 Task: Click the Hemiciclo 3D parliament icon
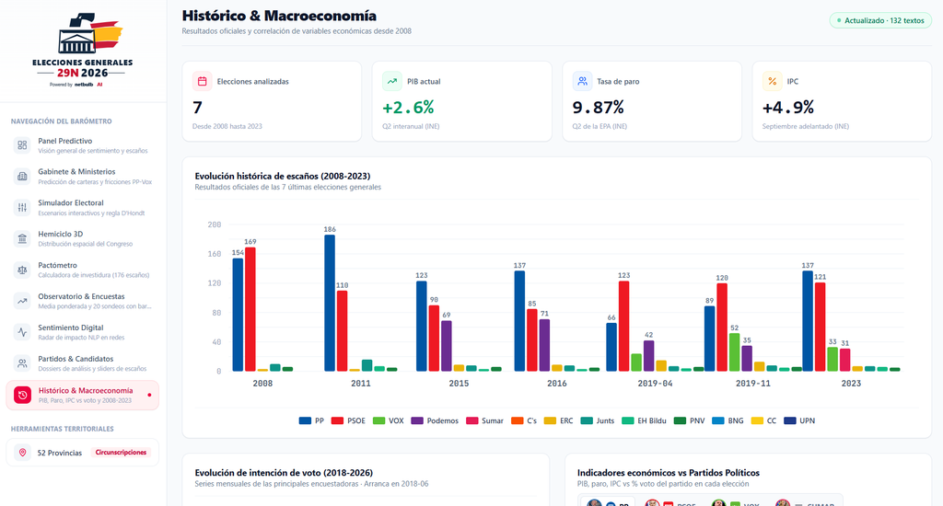(22, 238)
